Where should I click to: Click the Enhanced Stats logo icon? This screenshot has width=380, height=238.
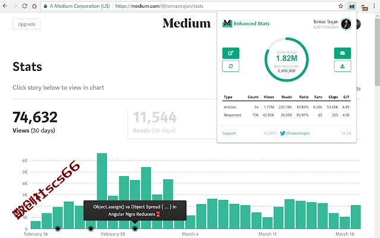point(227,23)
